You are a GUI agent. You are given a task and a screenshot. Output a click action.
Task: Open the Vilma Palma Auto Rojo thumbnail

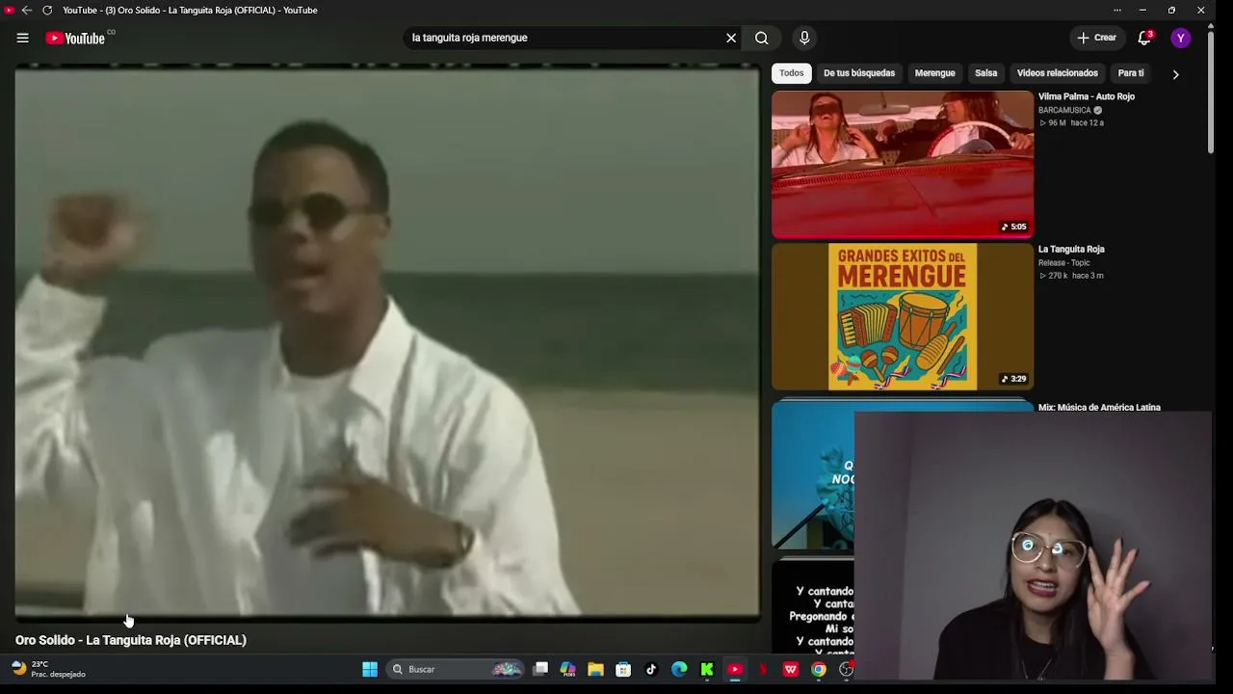click(903, 164)
